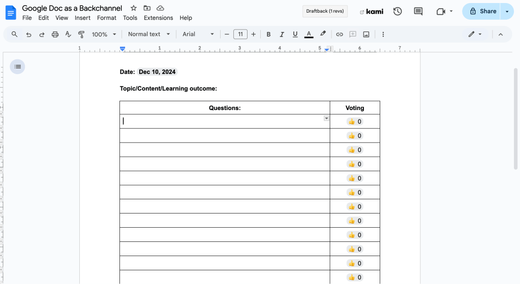
Task: Open the Extensions menu
Action: 158,18
